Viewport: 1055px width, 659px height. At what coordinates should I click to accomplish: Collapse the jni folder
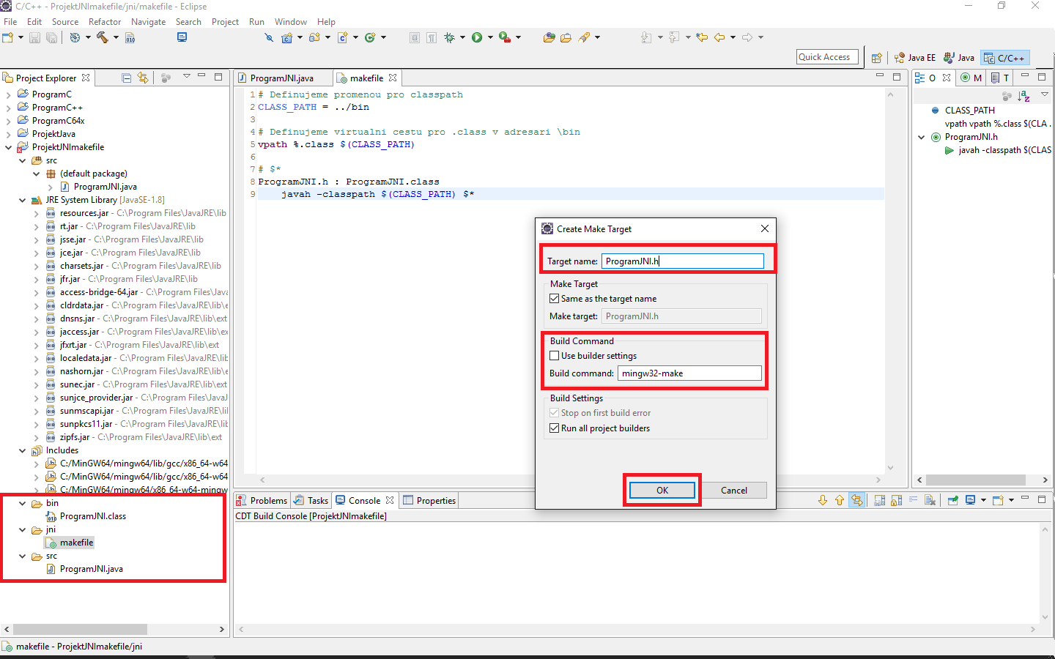[22, 529]
